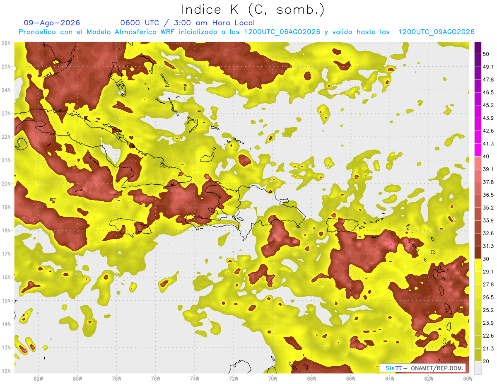This screenshot has width=497, height=384.
Task: Click the longitude label "82W"
Action: 39,378
